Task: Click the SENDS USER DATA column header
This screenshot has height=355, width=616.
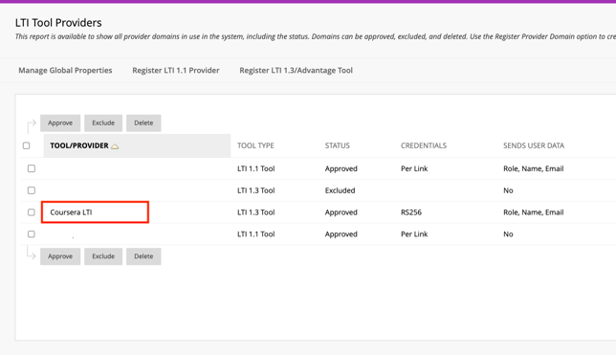Action: tap(534, 145)
